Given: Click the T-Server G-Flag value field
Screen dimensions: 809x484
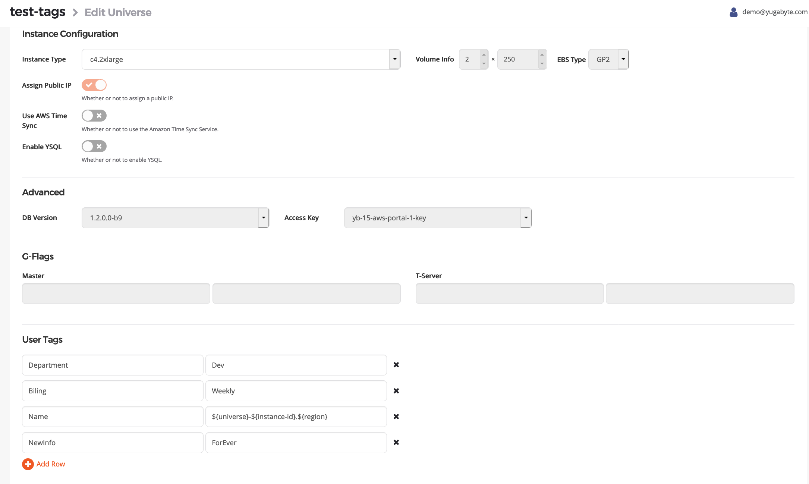Looking at the screenshot, I should 700,293.
